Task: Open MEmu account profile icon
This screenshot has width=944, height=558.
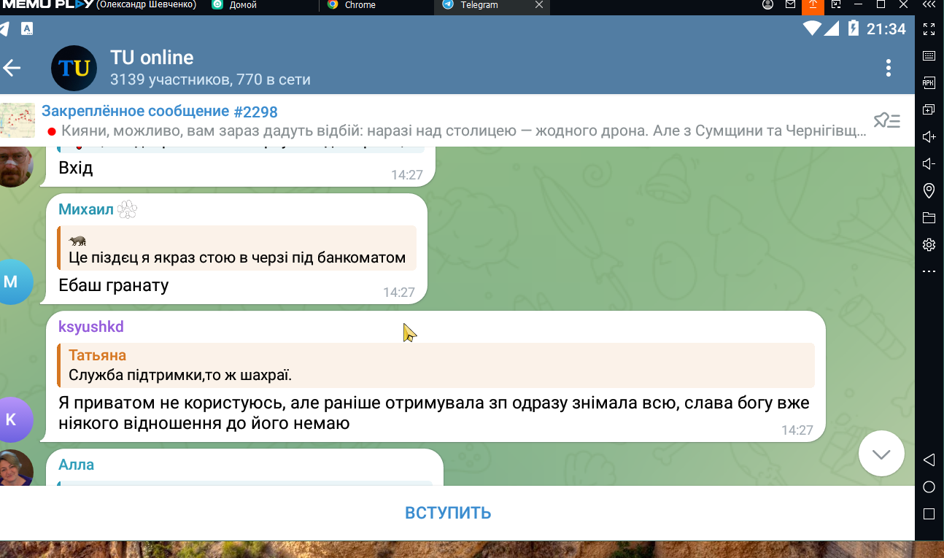Action: [767, 4]
